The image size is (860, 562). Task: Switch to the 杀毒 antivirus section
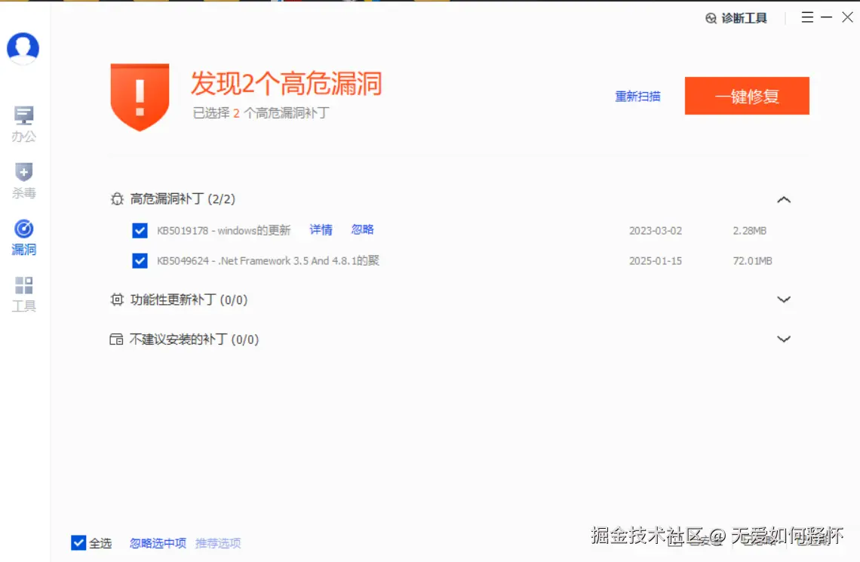[x=23, y=180]
